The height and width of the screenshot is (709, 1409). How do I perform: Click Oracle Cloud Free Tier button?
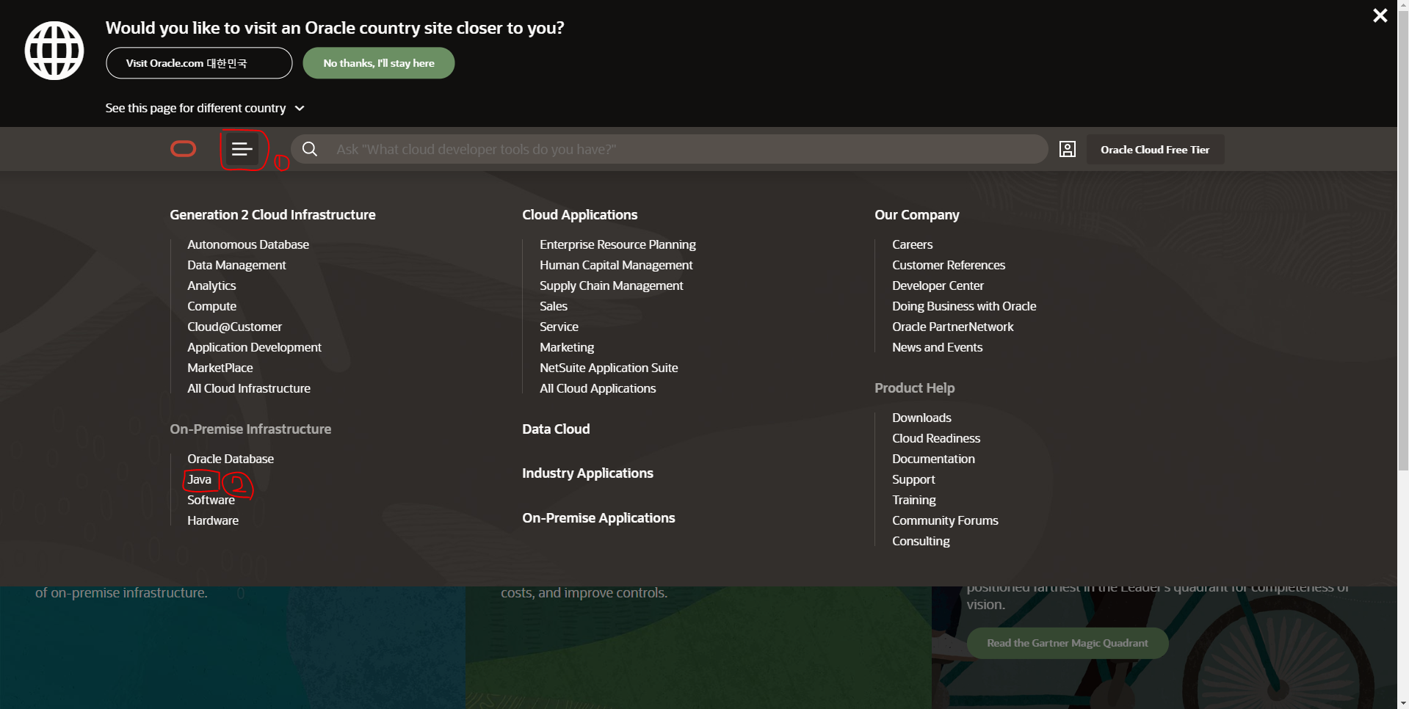[1155, 149]
